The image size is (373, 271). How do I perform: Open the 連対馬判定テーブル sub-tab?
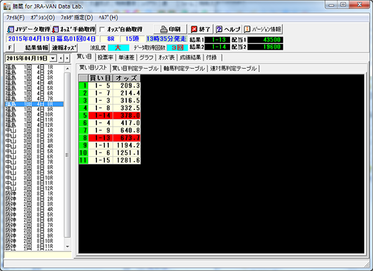[x=233, y=69]
